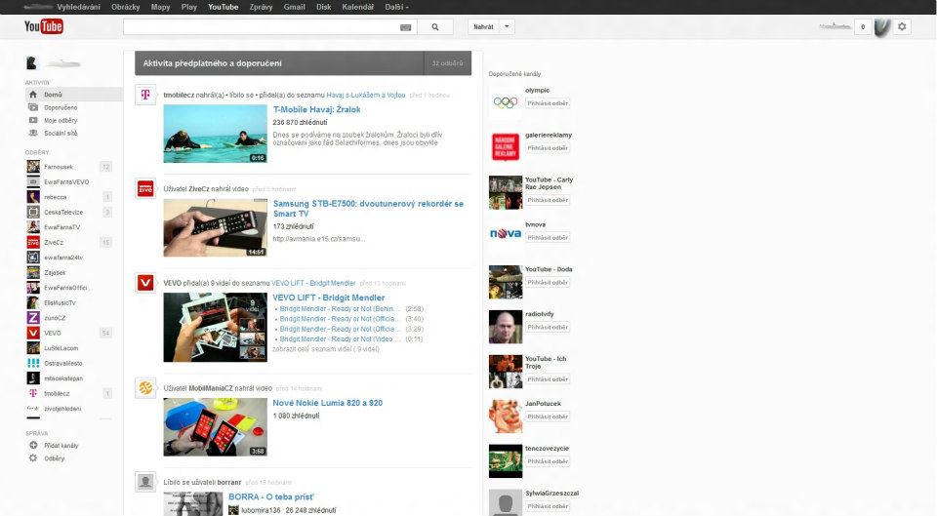Click the notification count box showing 0
Screen dimensions: 937x516
(863, 27)
